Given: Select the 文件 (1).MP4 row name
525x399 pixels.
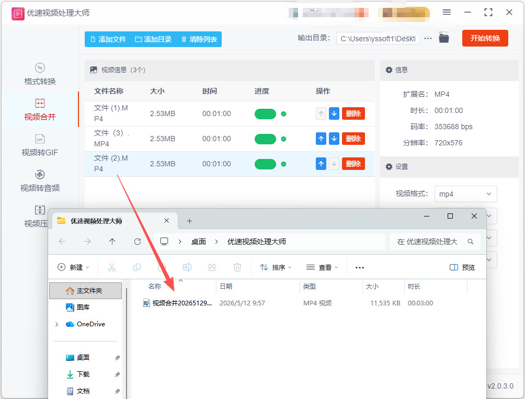Looking at the screenshot, I should coord(111,113).
